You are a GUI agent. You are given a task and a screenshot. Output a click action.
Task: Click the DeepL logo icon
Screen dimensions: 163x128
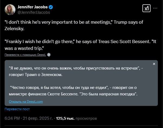[49, 55]
